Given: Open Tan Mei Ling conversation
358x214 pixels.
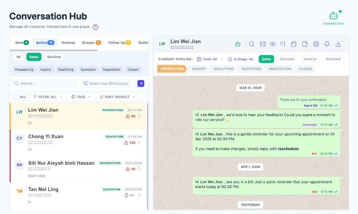Looking at the screenshot, I should [78, 196].
